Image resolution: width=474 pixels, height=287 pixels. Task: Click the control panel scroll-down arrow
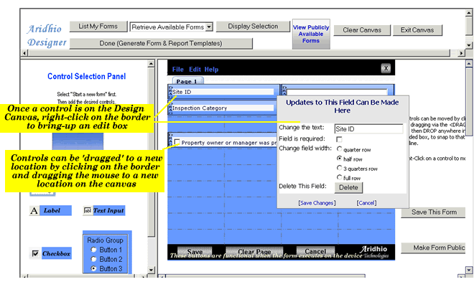point(151,270)
